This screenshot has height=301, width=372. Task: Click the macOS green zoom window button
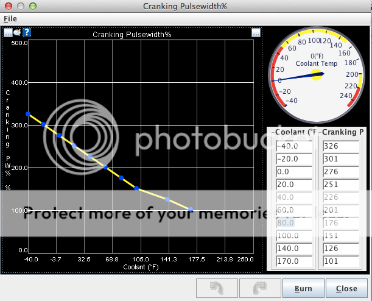(x=33, y=6)
